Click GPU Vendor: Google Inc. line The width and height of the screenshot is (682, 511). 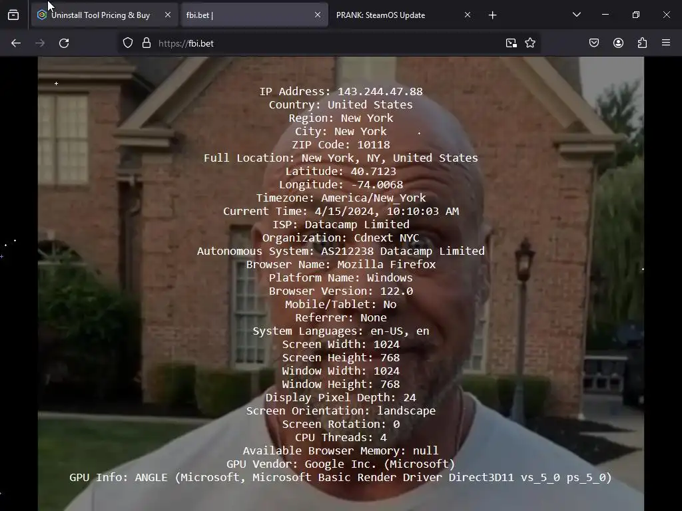click(x=341, y=464)
